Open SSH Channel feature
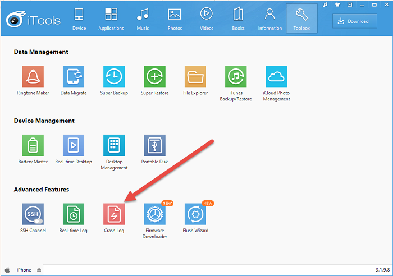Screen dimensions: 393x276 33,214
